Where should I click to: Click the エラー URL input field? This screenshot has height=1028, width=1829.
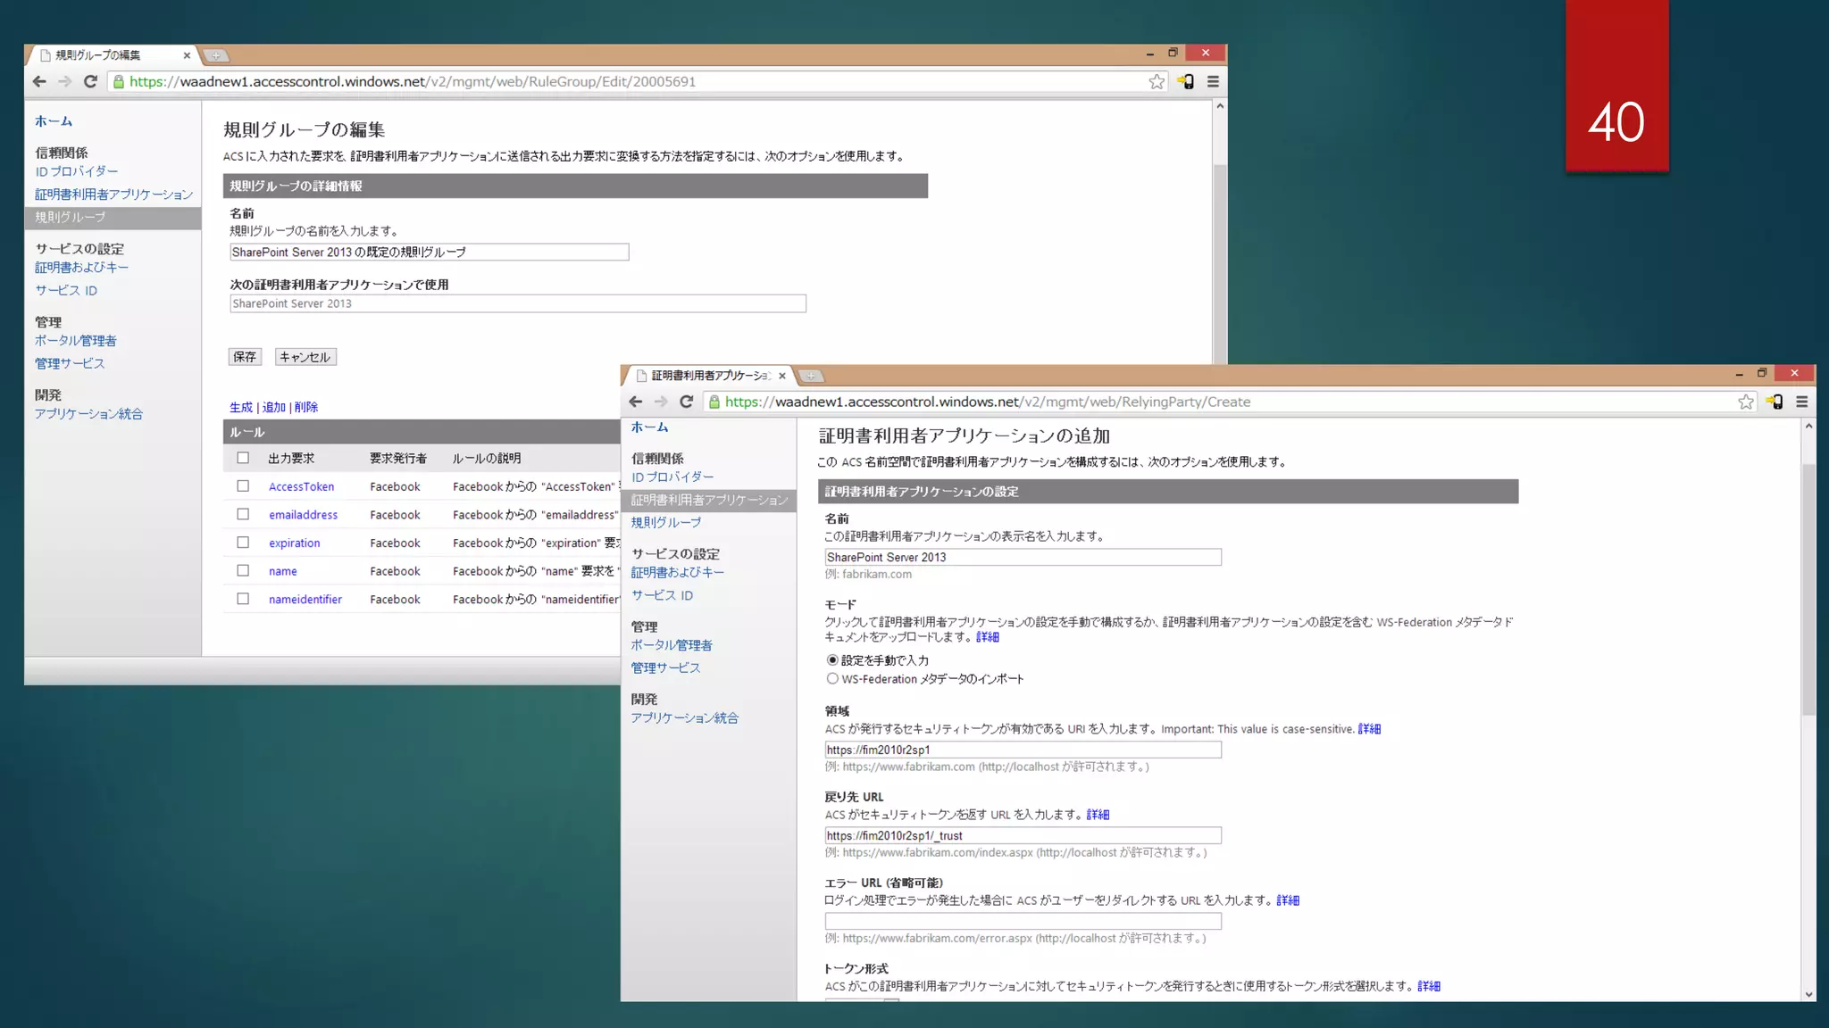(1022, 921)
